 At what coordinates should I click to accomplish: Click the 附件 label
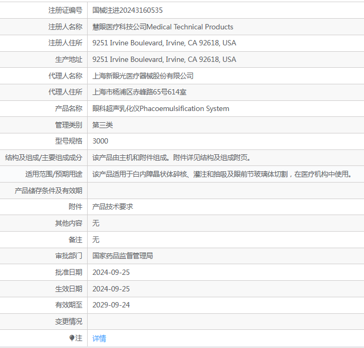click(75, 207)
